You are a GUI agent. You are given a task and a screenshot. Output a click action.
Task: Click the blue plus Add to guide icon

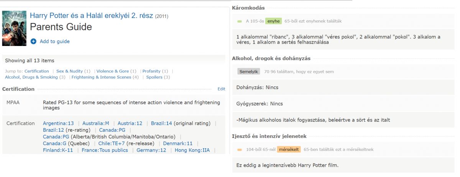33,41
